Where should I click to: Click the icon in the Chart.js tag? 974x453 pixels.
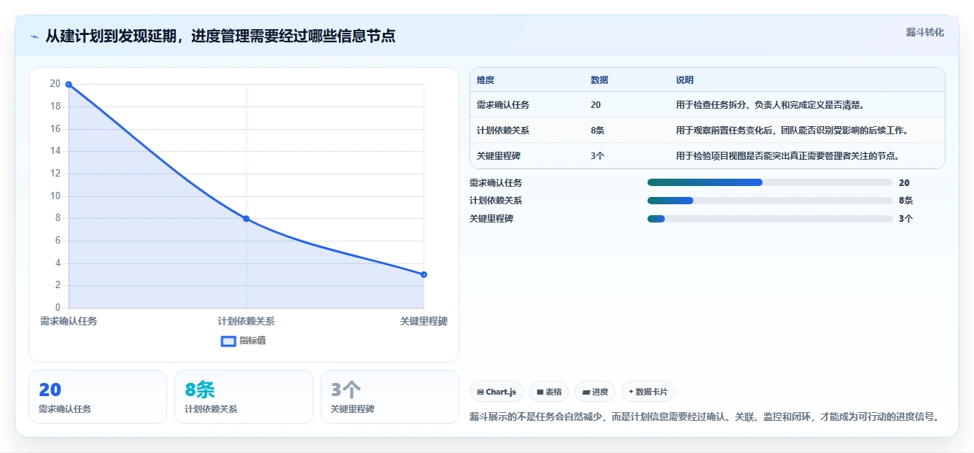(x=480, y=392)
